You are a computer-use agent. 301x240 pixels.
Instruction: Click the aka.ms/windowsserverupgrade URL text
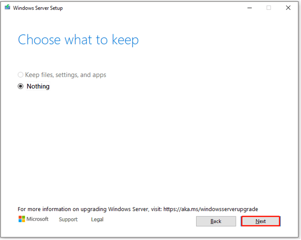pos(211,209)
